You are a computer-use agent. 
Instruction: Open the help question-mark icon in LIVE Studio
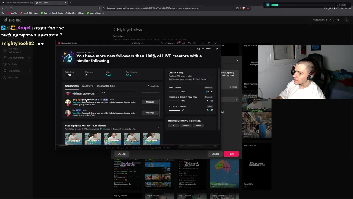click(x=184, y=43)
